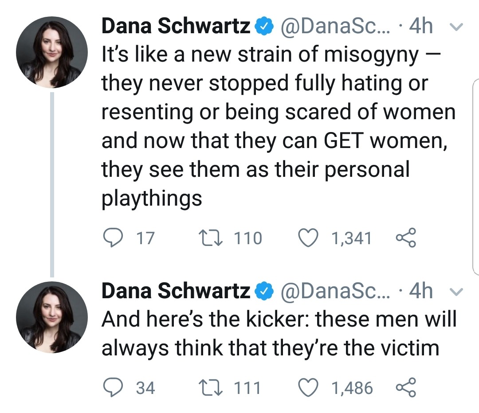Click the Dana Schwartz name on second tweet
Screen dimensions: 479x413
[x=176, y=290]
